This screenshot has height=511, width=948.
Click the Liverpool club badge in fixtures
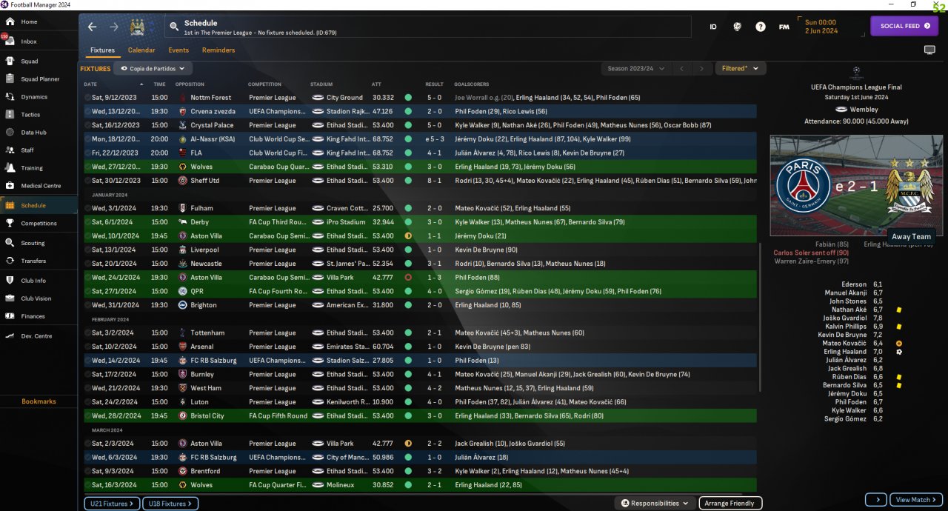(182, 250)
